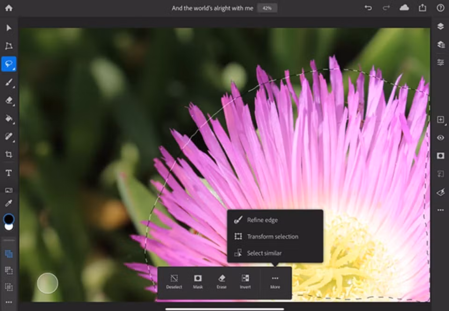
Task: Select the Eyedropper tool
Action: click(x=9, y=204)
